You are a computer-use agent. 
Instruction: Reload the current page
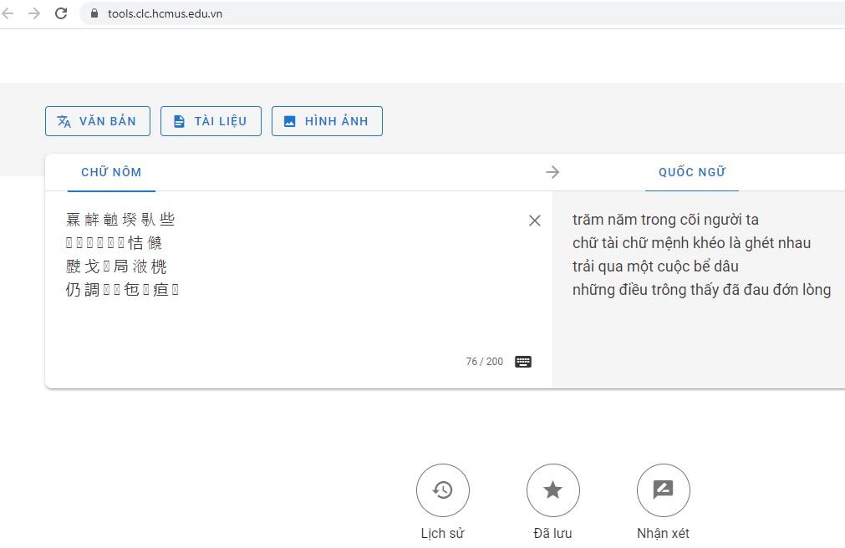61,13
